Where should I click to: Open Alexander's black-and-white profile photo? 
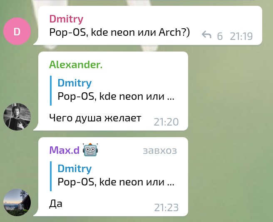tap(17, 117)
